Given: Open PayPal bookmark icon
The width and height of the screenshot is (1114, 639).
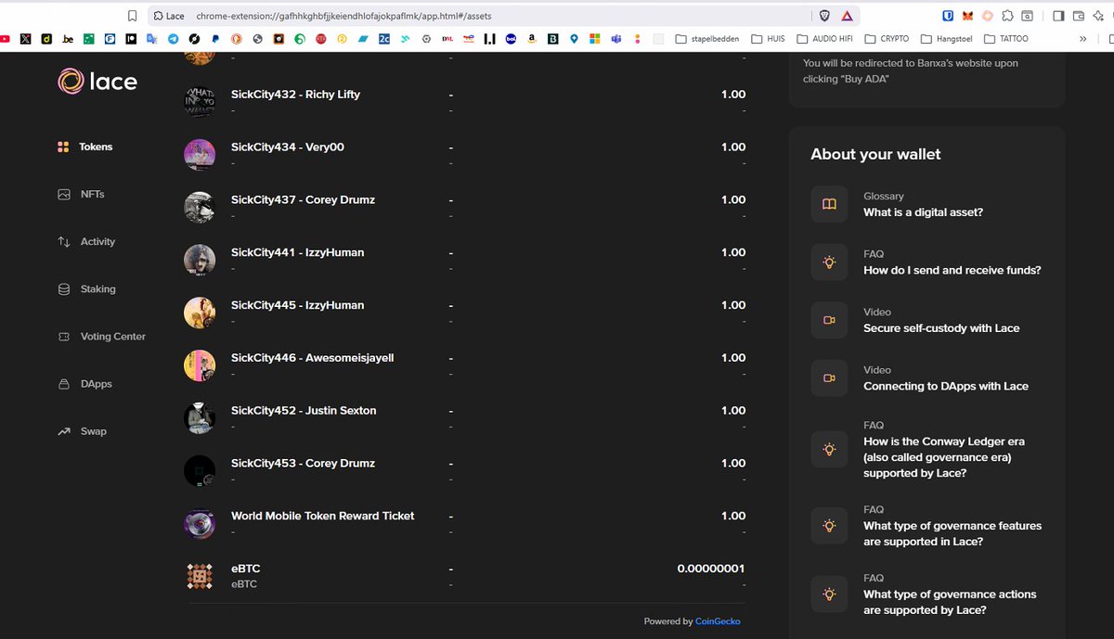Looking at the screenshot, I should point(215,39).
